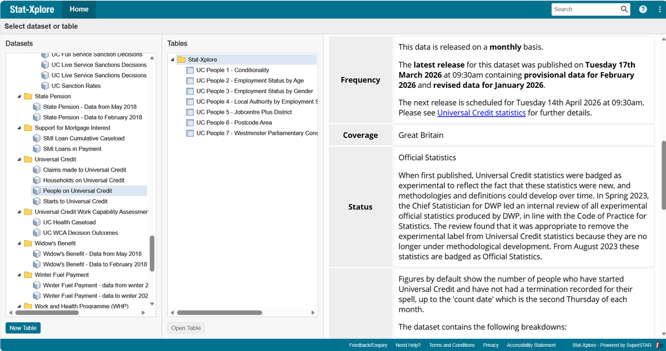Click the Winter Fuel Payment folder icon

28,275
